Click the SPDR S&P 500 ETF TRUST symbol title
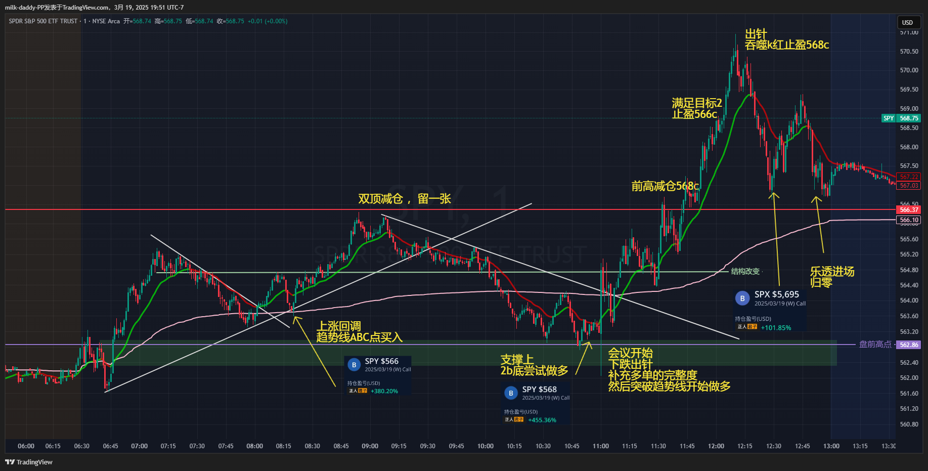Viewport: 928px width, 471px height. point(43,21)
